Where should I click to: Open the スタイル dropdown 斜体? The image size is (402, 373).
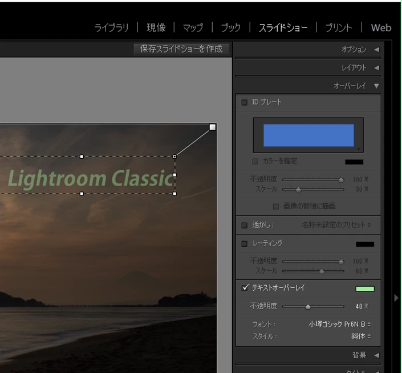pos(361,336)
